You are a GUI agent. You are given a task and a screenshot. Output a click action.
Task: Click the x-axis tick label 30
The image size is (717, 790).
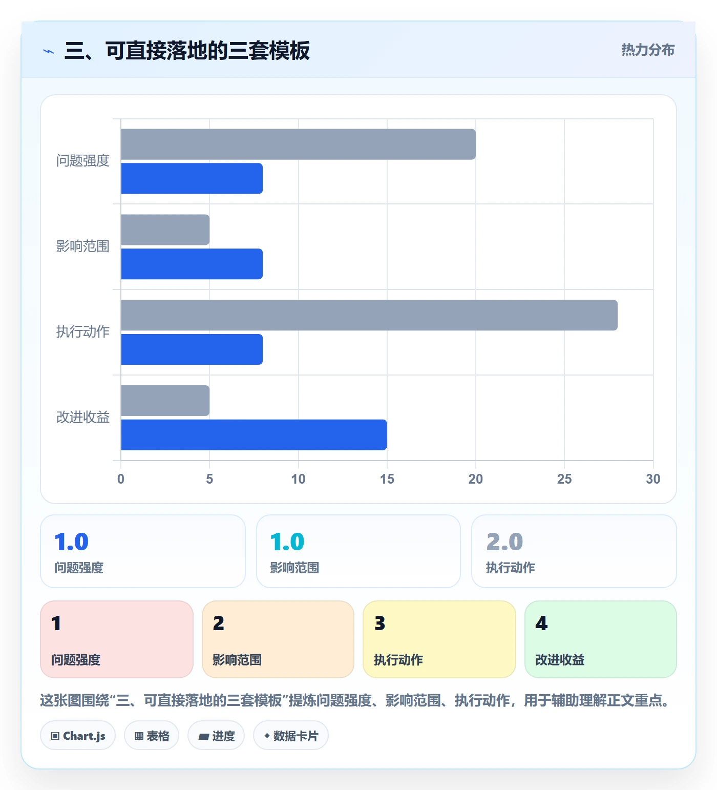point(653,479)
